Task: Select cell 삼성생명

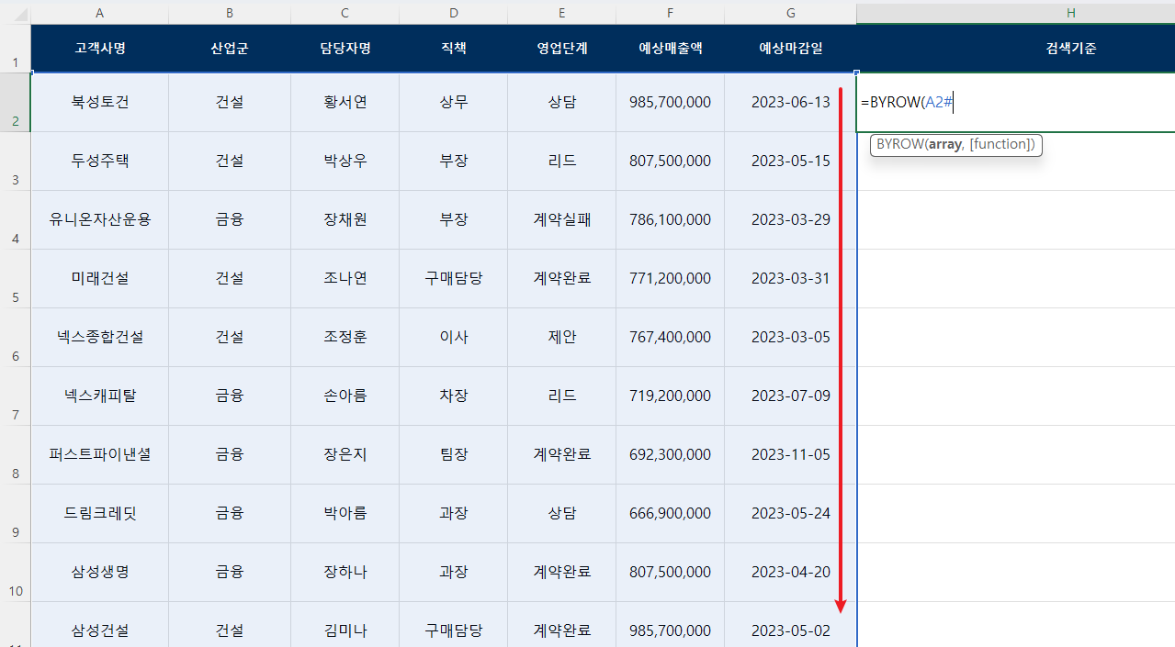Action: (99, 572)
